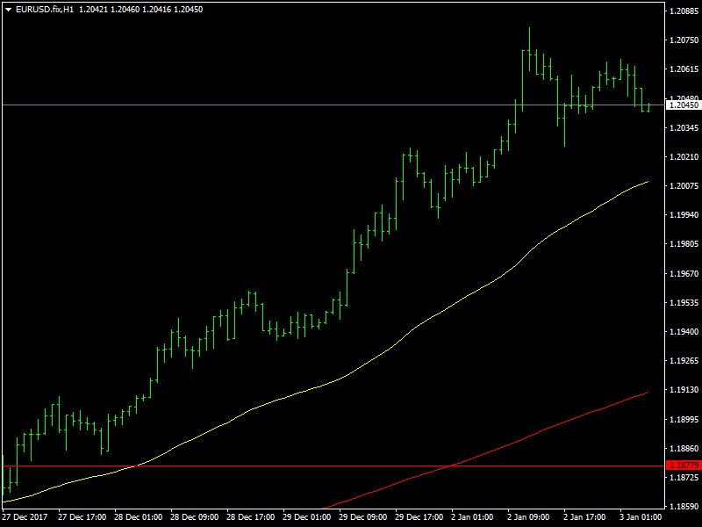The height and width of the screenshot is (527, 702).
Task: Click the 28 Dec 17:00 time label
Action: pos(250,517)
